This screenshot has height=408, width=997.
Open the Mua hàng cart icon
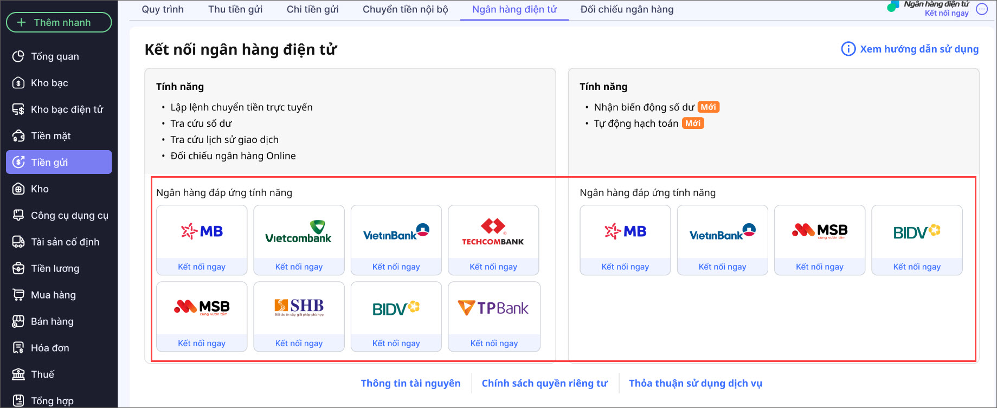[18, 295]
